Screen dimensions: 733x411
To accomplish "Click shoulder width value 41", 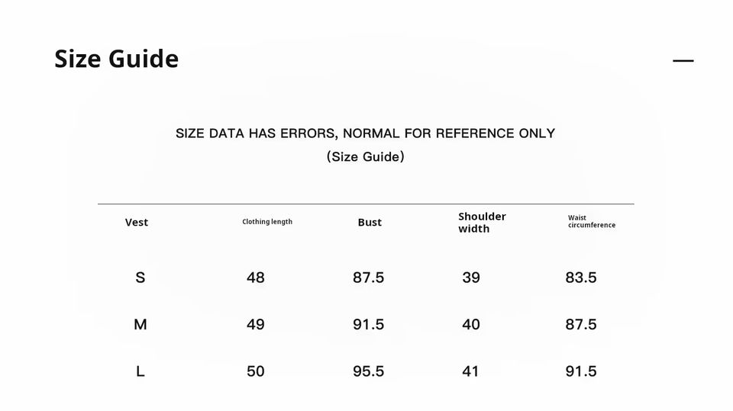I will pyautogui.click(x=470, y=372).
